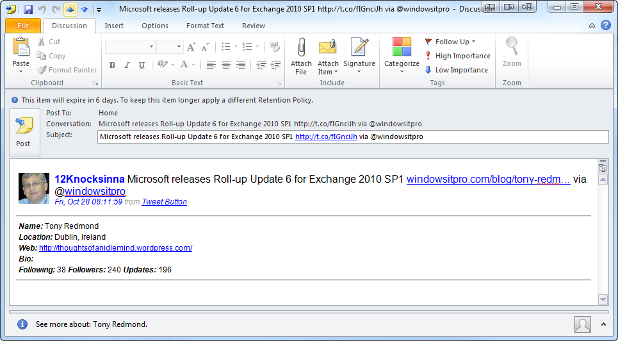Toggle numbered list formatting

coord(247,47)
